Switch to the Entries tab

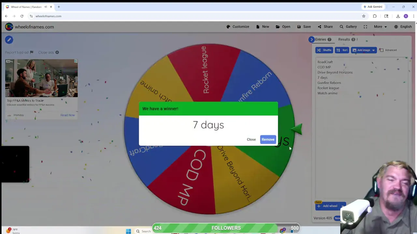323,39
